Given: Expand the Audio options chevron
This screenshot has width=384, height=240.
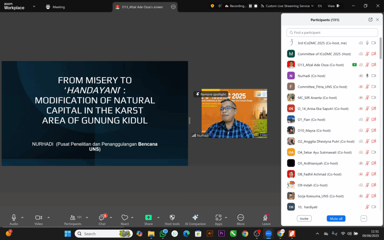Looking at the screenshot, I should click(22, 217).
